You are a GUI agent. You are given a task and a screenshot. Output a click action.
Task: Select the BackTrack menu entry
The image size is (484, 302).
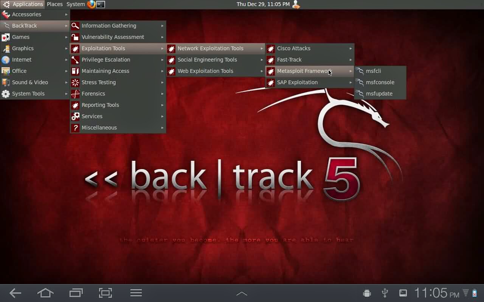[x=35, y=26]
